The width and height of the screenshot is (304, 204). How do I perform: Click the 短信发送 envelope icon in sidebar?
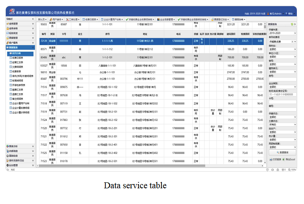click(x=8, y=33)
